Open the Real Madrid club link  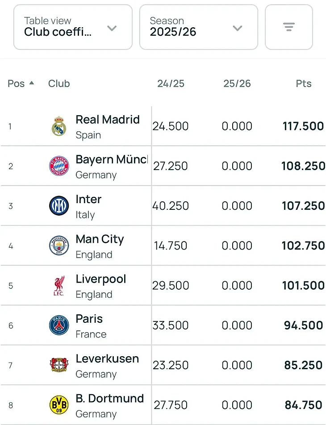[108, 120]
